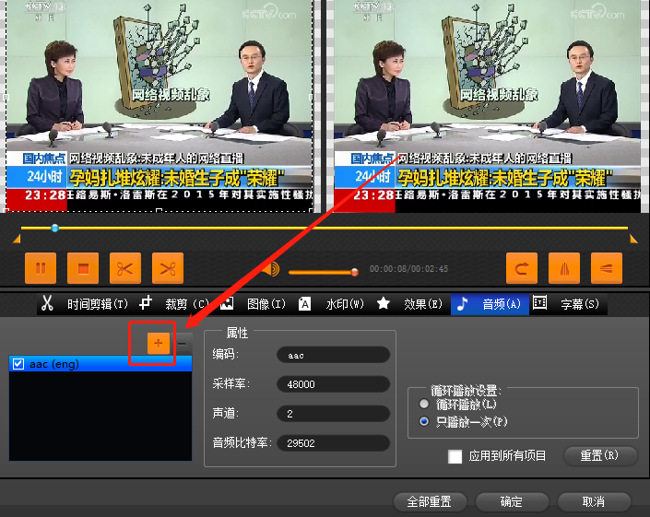Stop the video with the stop button
Viewport: 650px width, 517px height.
(x=83, y=268)
